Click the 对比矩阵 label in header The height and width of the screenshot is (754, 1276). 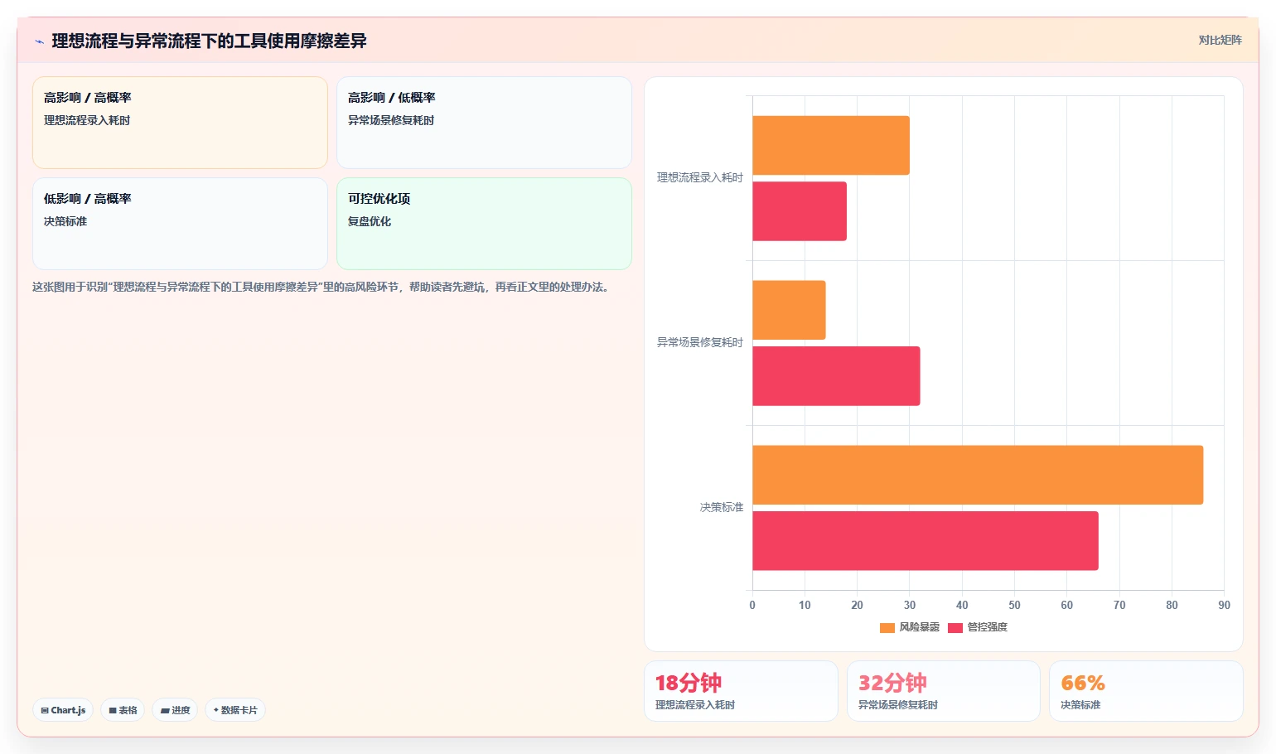(1220, 40)
